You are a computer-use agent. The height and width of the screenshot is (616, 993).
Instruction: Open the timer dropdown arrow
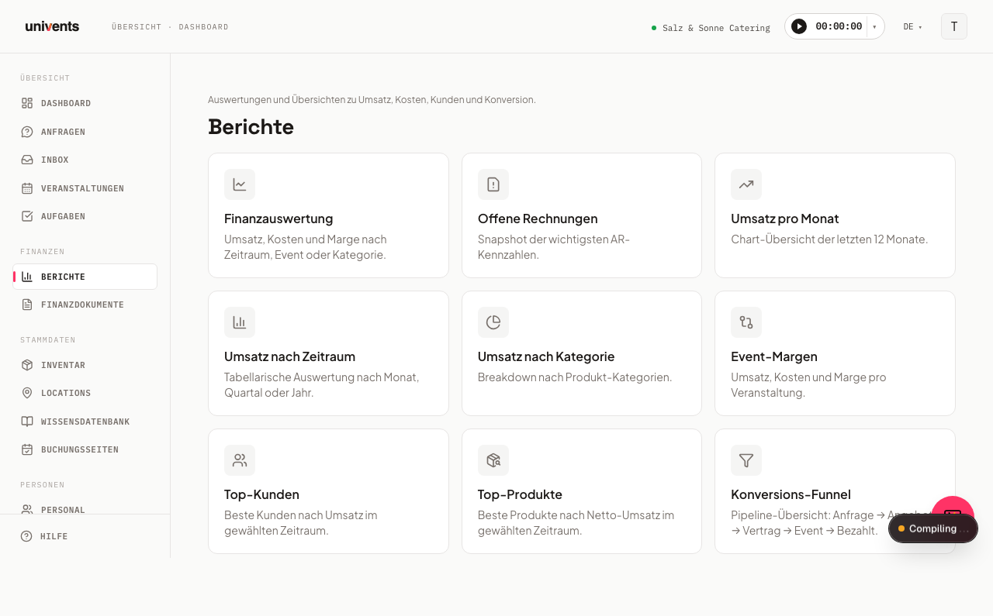874,26
